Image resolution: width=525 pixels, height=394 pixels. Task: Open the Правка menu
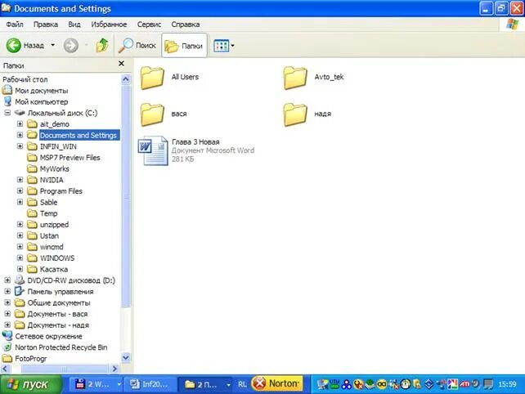(x=46, y=25)
